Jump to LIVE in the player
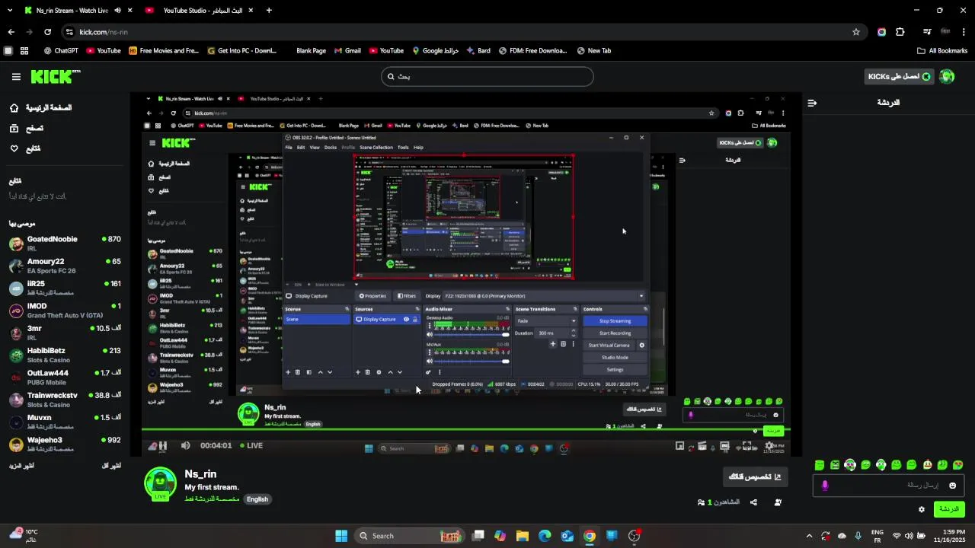This screenshot has width=975, height=548. click(x=251, y=446)
